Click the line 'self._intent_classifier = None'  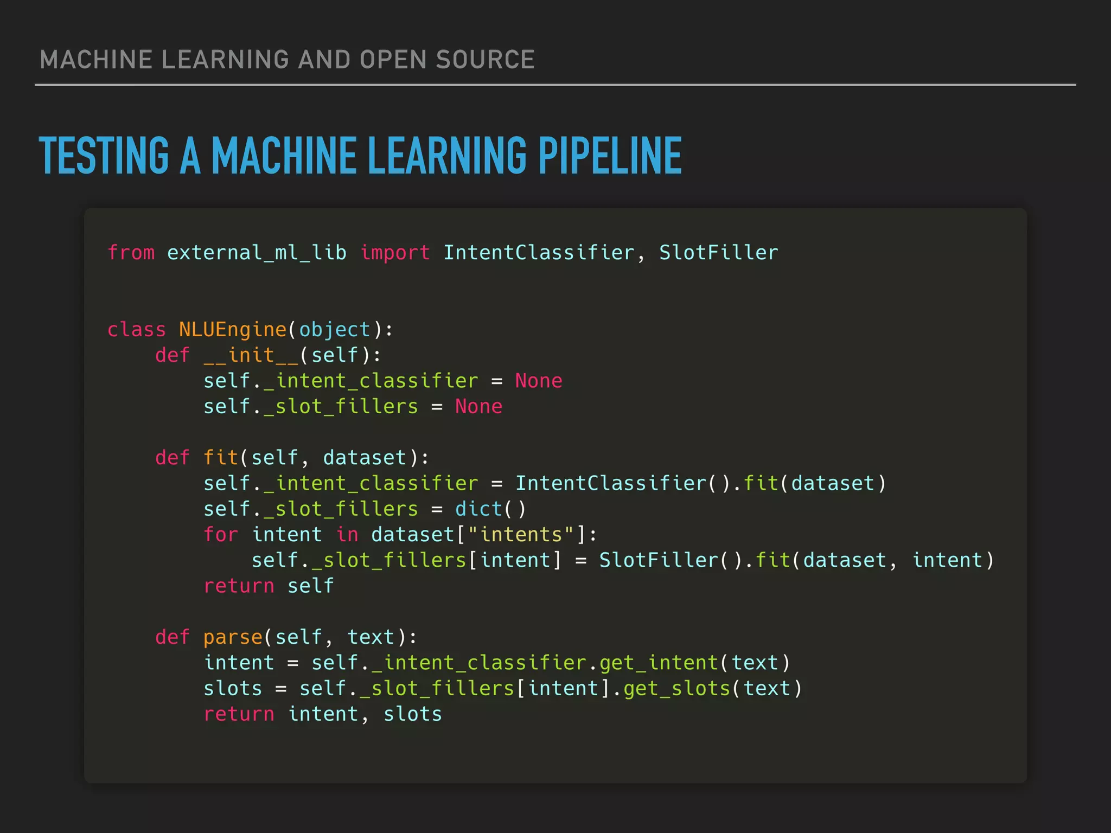click(x=383, y=381)
